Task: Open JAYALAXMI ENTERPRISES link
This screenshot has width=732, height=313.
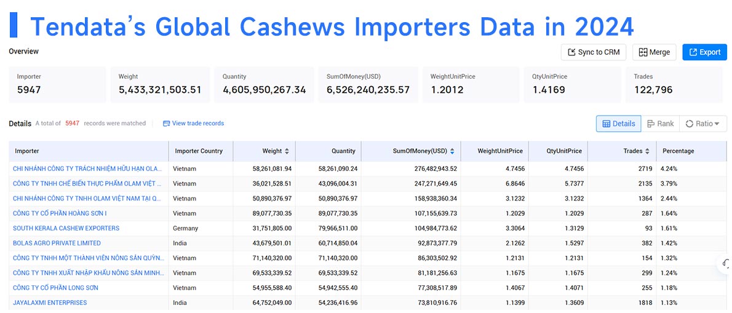Action: [x=49, y=303]
